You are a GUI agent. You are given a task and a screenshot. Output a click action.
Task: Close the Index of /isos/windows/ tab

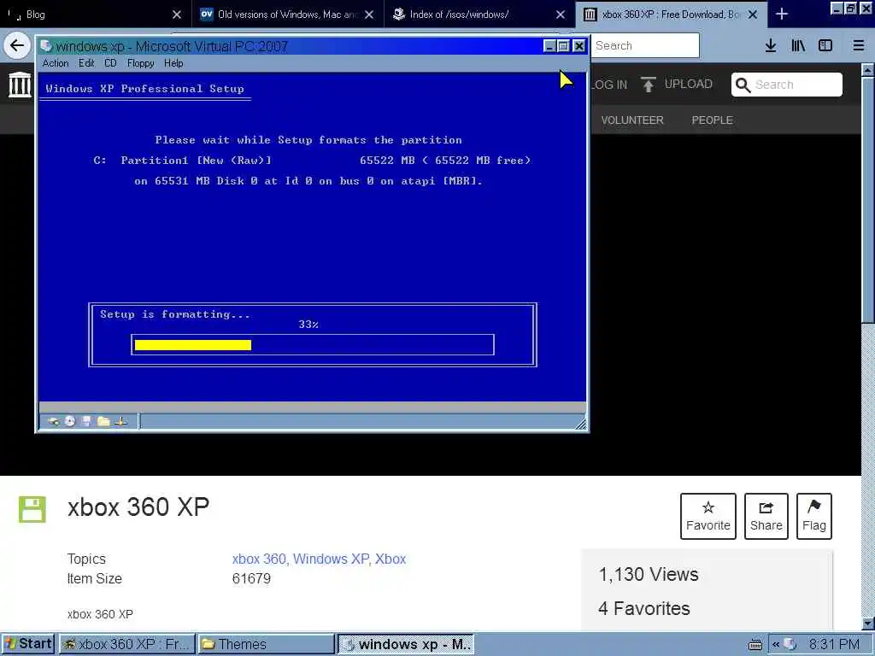coord(561,15)
